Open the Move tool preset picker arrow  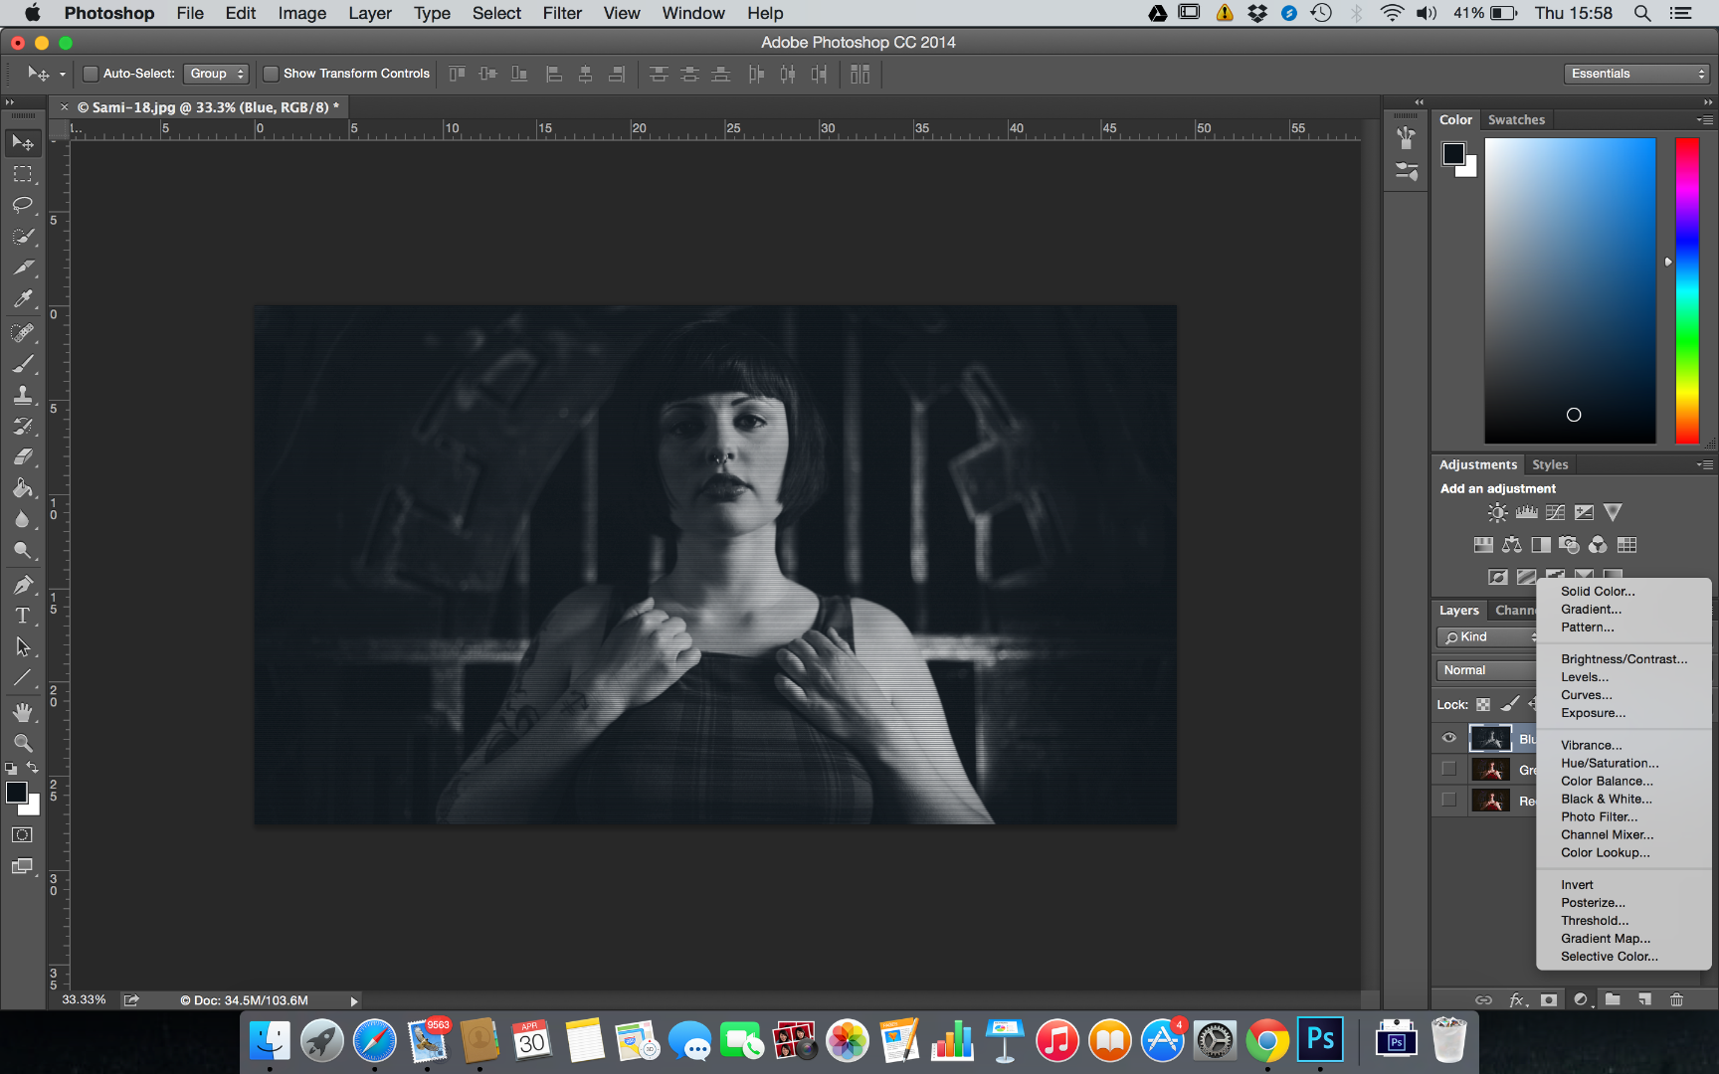pyautogui.click(x=62, y=75)
